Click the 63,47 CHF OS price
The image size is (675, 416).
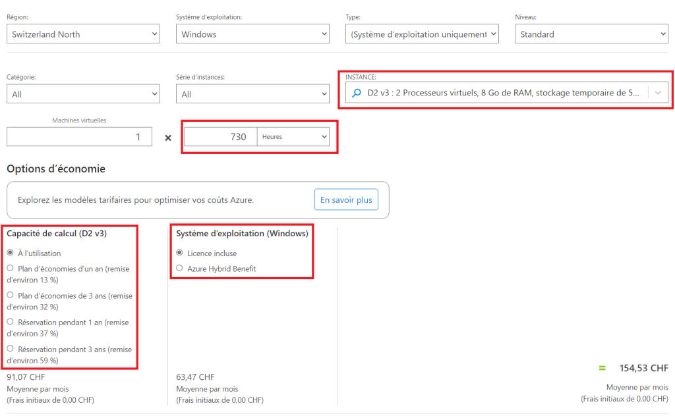click(x=195, y=377)
